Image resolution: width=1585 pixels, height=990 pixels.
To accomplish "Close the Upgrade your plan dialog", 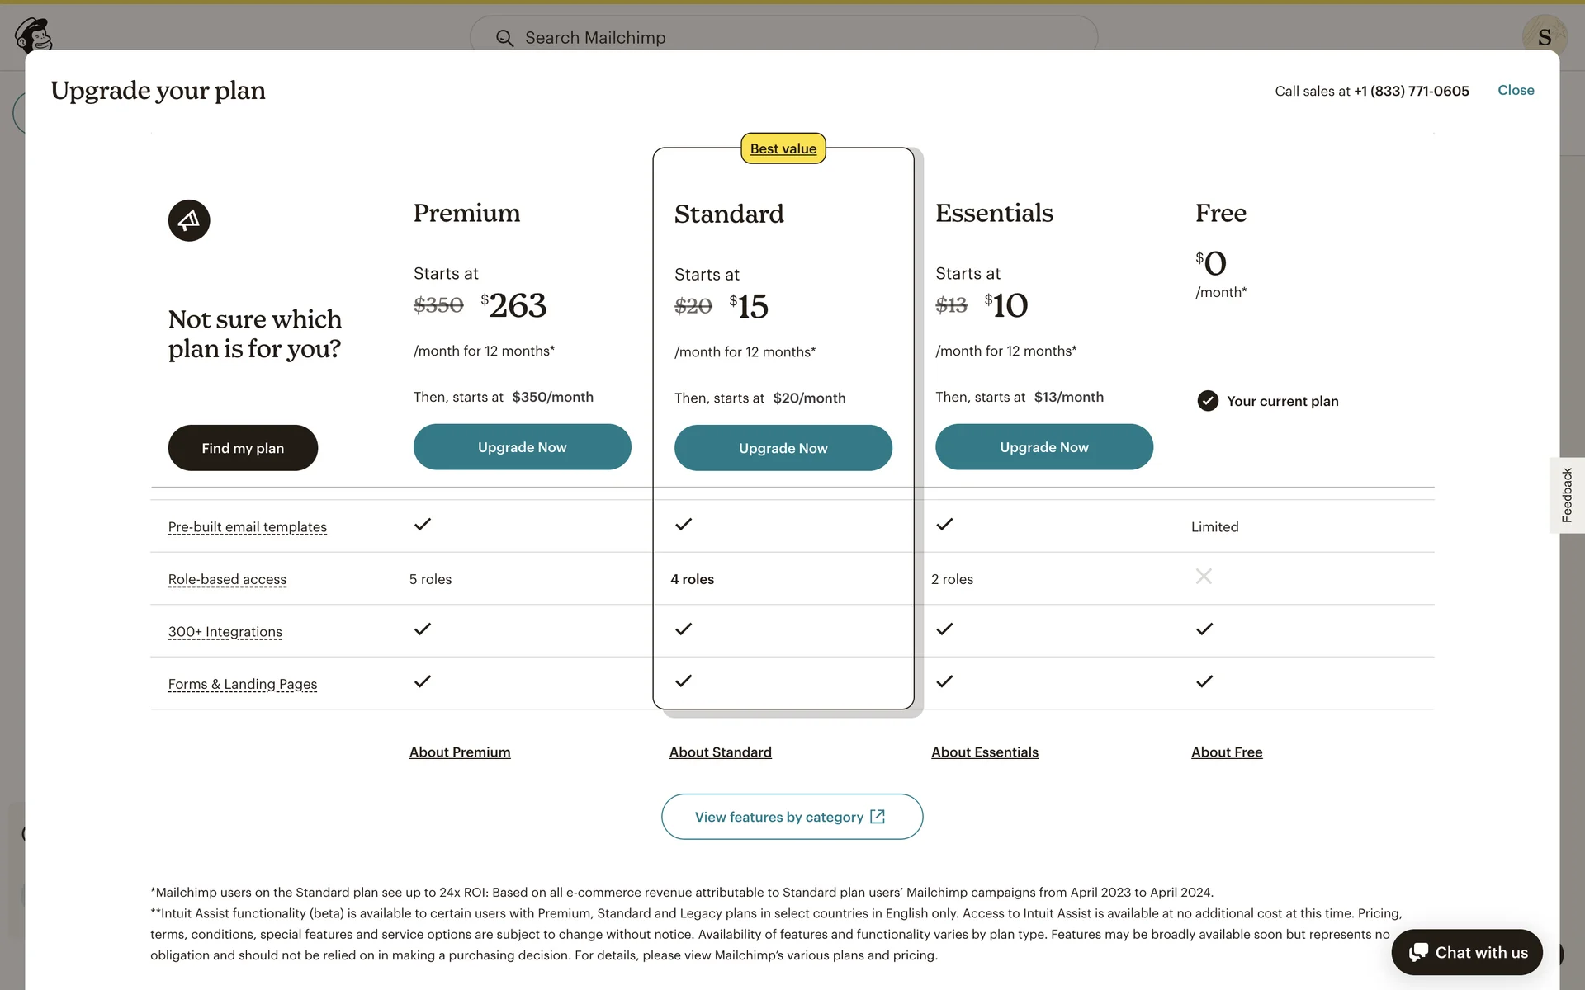I will tap(1516, 90).
